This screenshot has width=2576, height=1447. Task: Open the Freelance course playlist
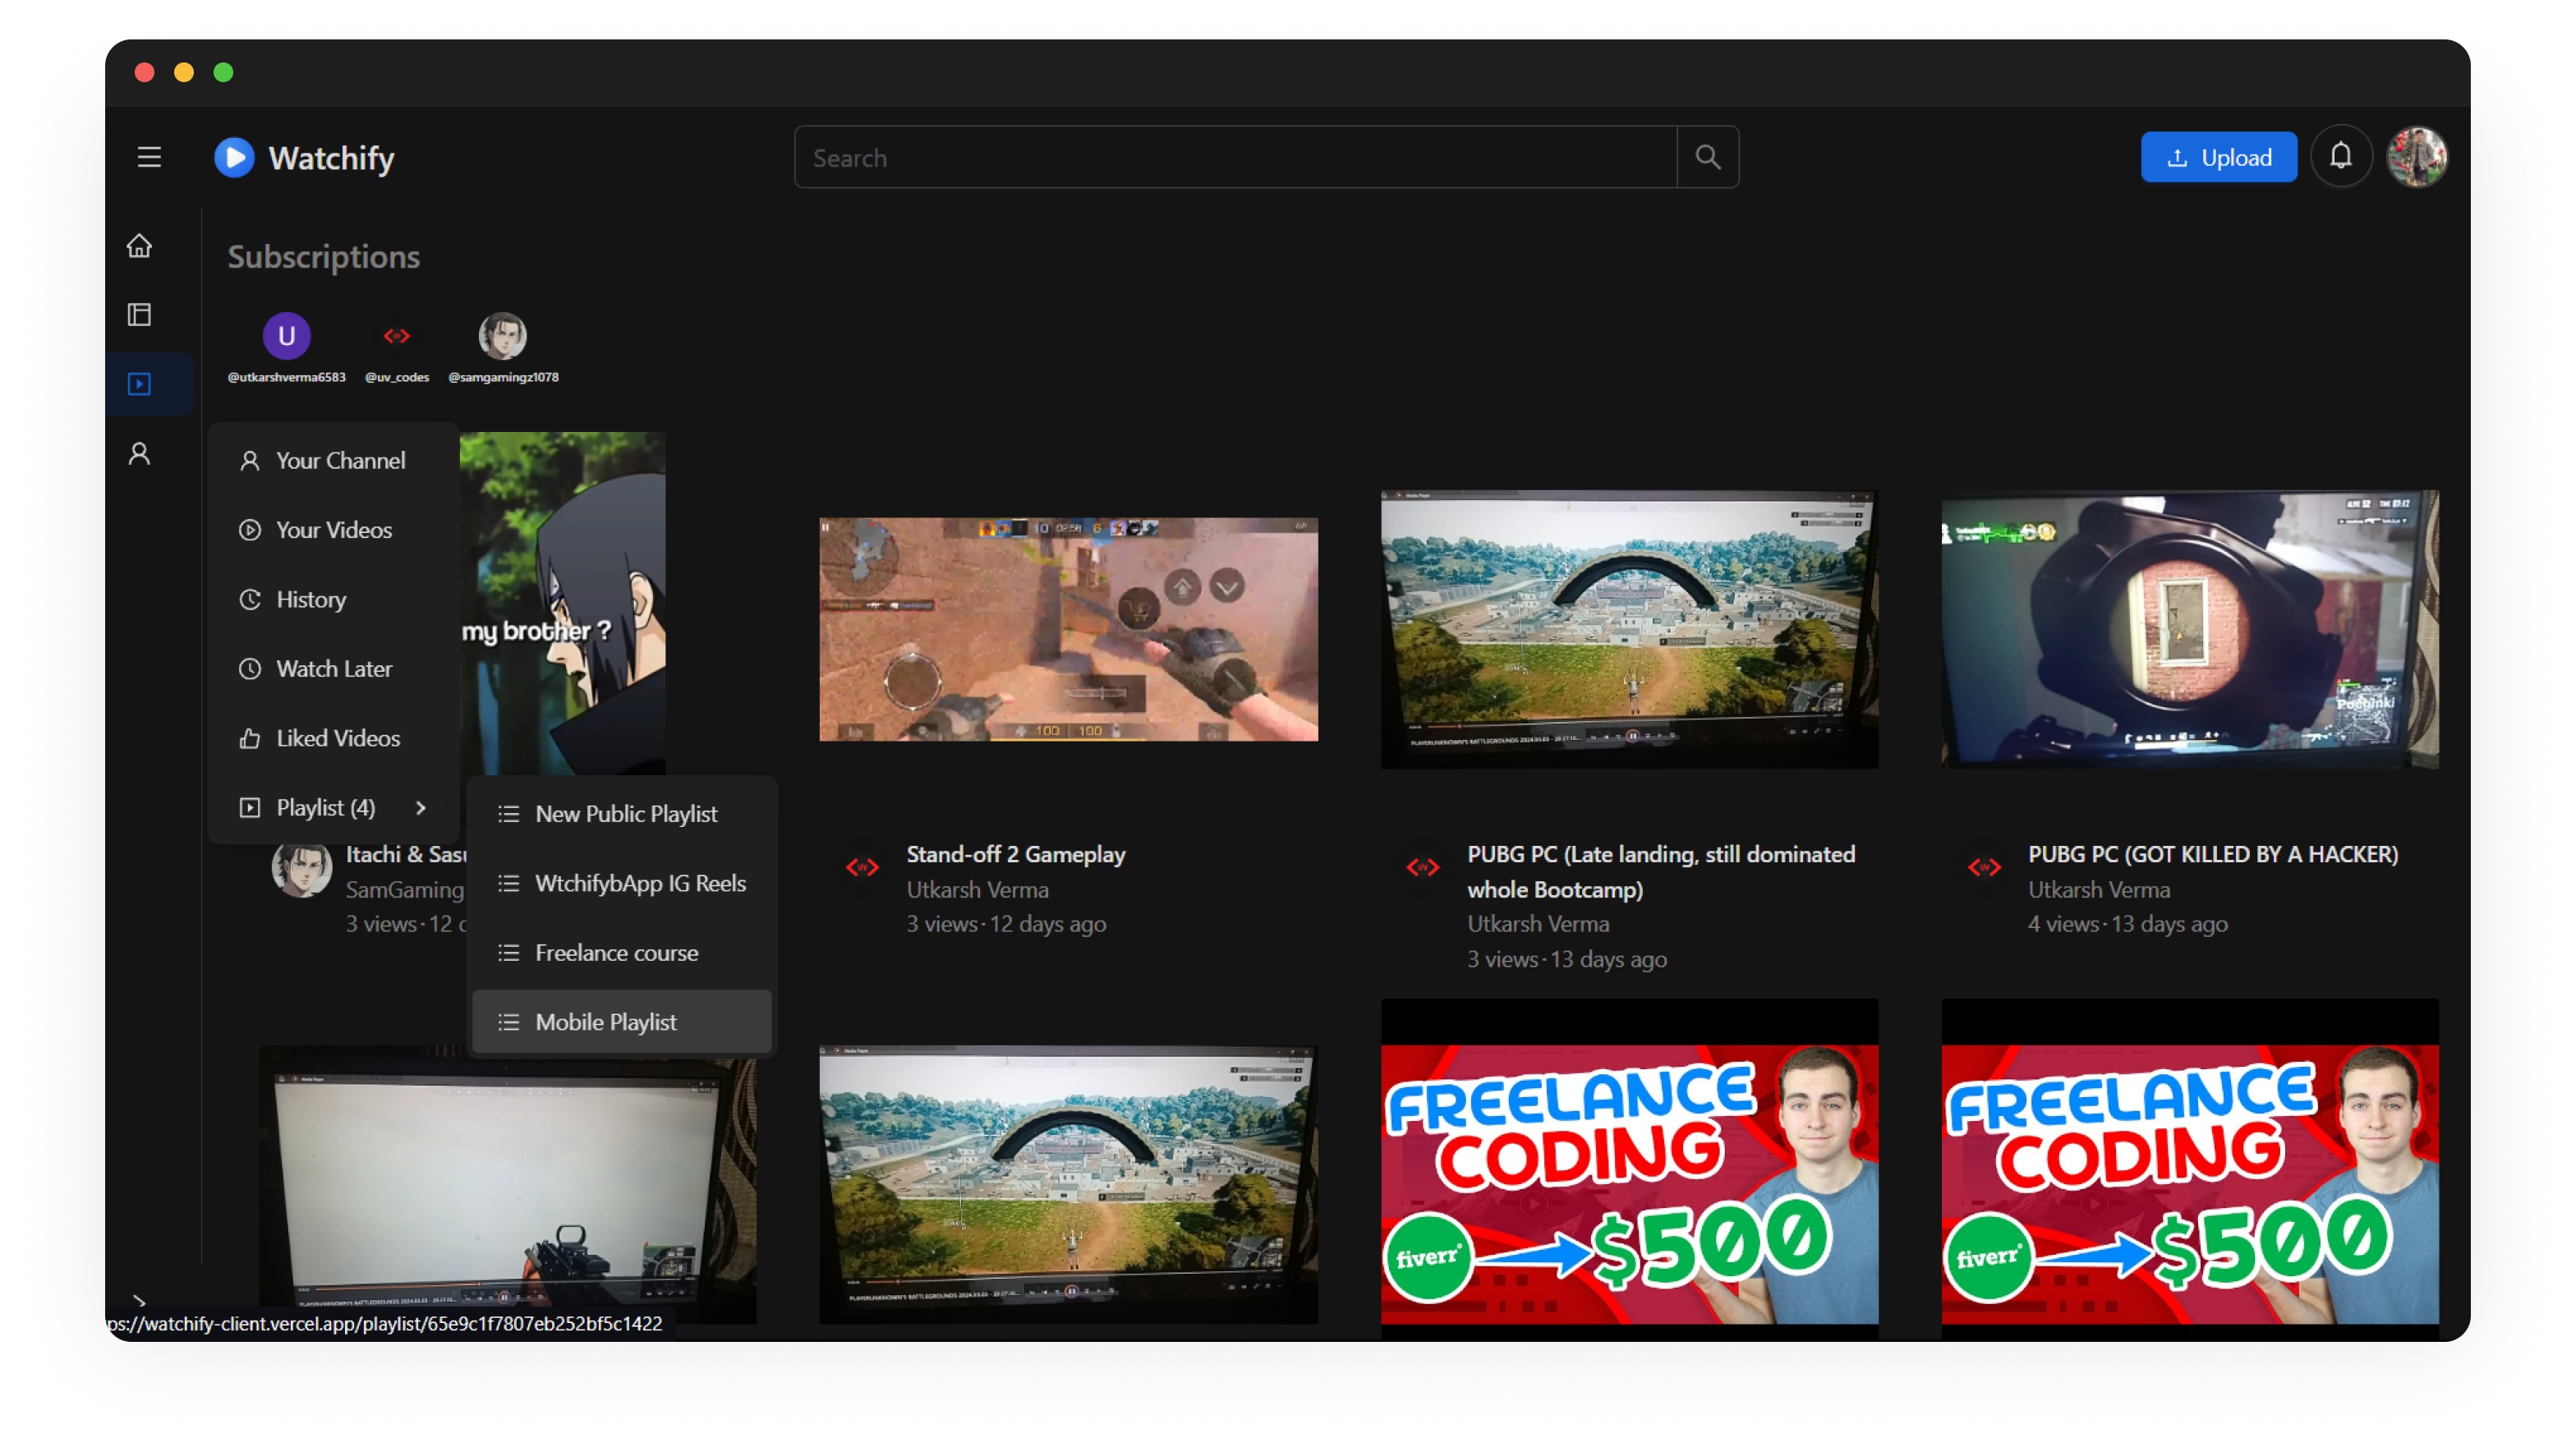pyautogui.click(x=621, y=952)
